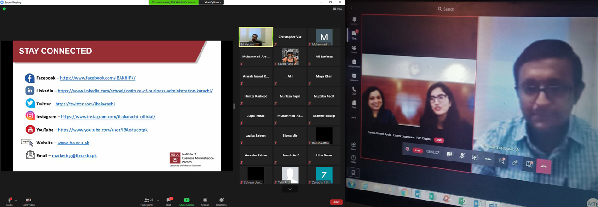Open Teams in Teams sidebar
The image size is (598, 207).
point(354,49)
